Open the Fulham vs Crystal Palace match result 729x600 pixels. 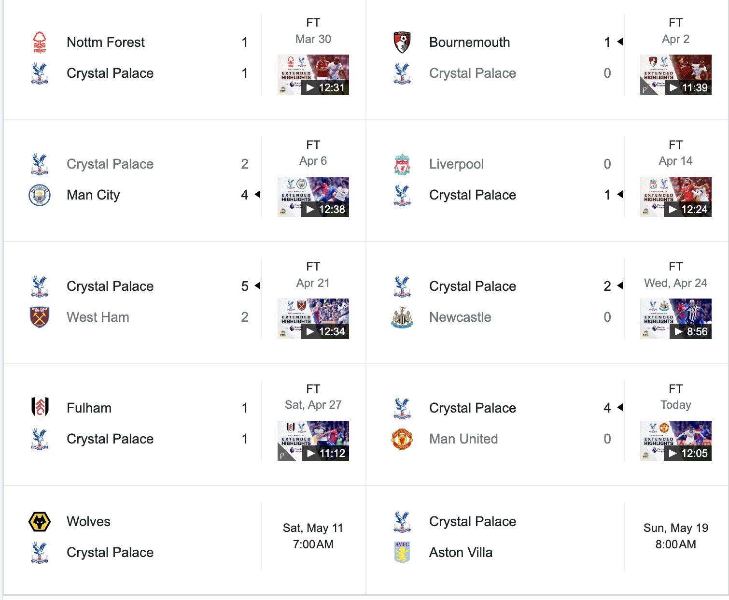[185, 424]
